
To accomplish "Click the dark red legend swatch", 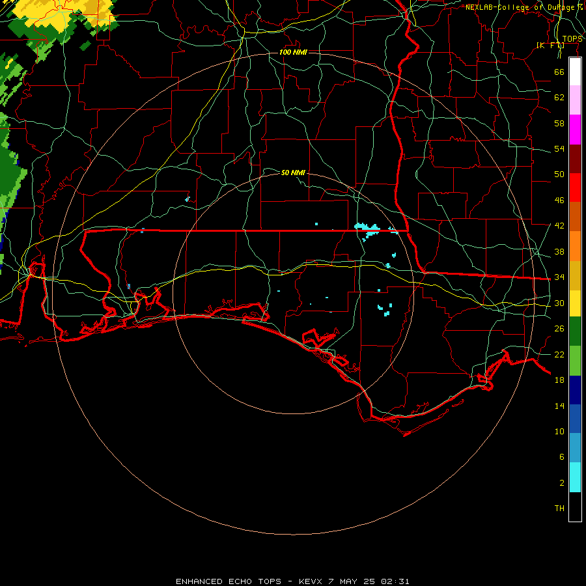I will pos(575,159).
